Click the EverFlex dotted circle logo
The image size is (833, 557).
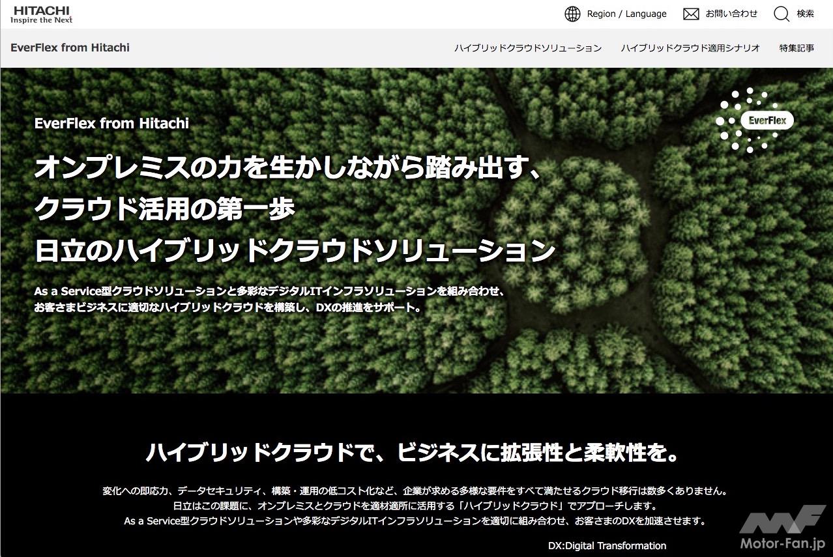click(754, 120)
